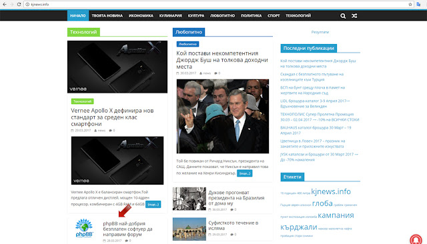
Task: Open recent post Скандал с безплатното пътуване
Action: 312,77
